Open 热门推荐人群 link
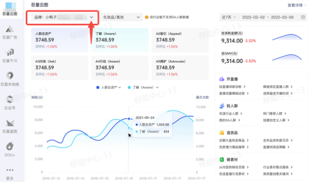The width and height of the screenshot is (317, 184). pos(274,113)
